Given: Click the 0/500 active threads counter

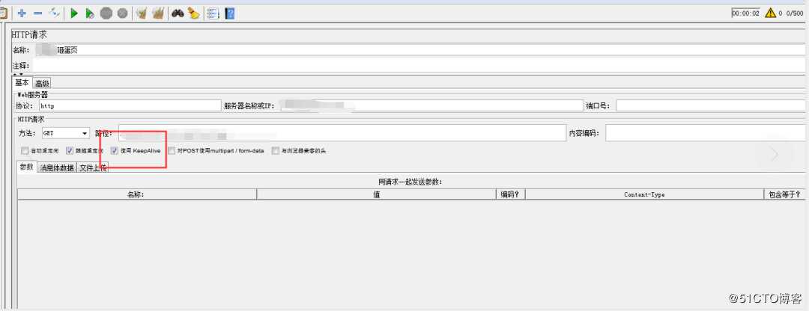Looking at the screenshot, I should coord(795,13).
